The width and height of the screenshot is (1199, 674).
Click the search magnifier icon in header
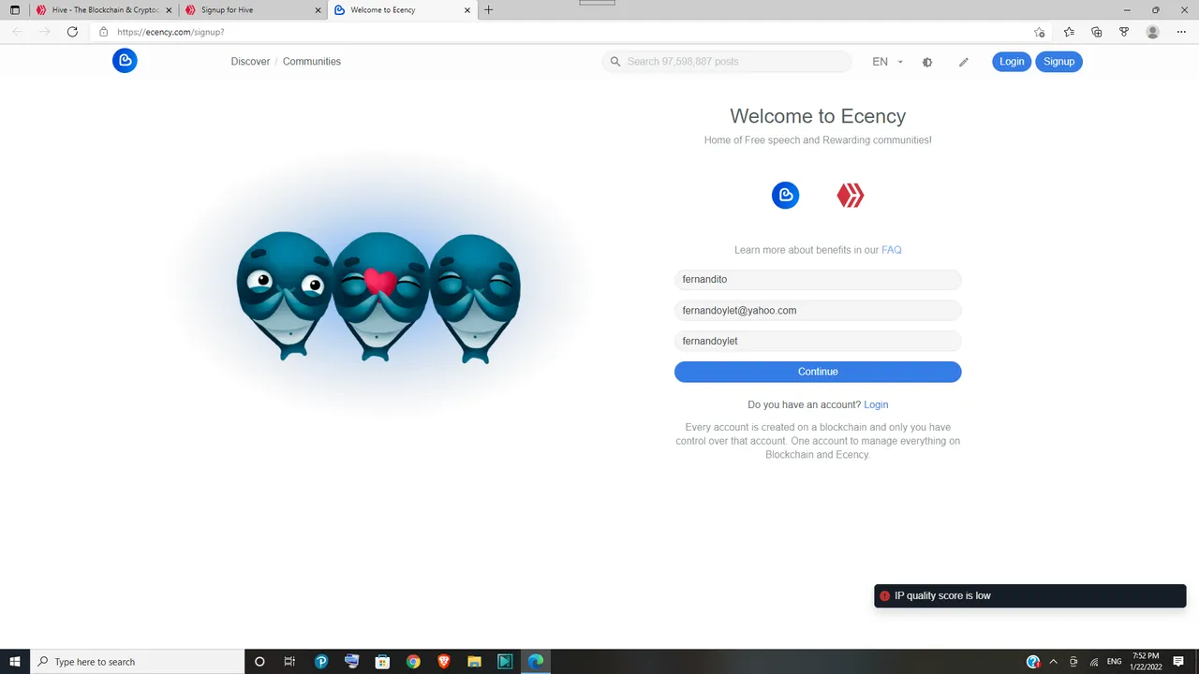[x=615, y=62]
